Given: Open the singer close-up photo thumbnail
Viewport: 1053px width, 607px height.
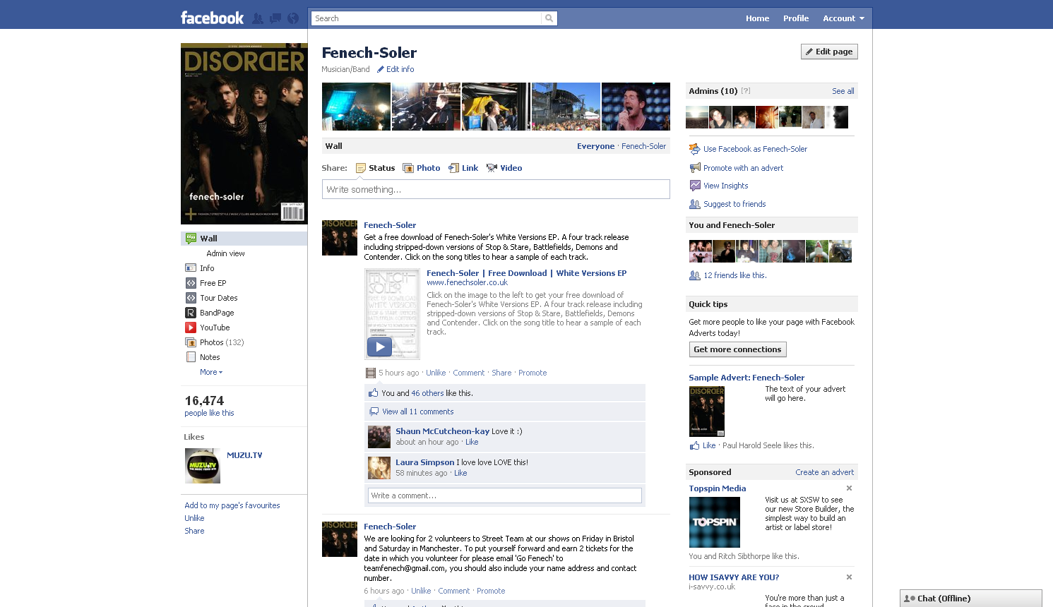Looking at the screenshot, I should pyautogui.click(x=636, y=107).
